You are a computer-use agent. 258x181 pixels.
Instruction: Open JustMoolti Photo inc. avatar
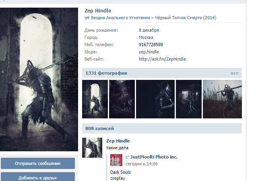[116, 160]
